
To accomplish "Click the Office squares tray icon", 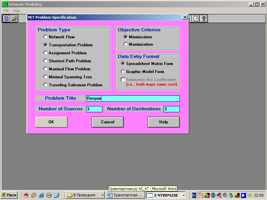I will (201, 195).
